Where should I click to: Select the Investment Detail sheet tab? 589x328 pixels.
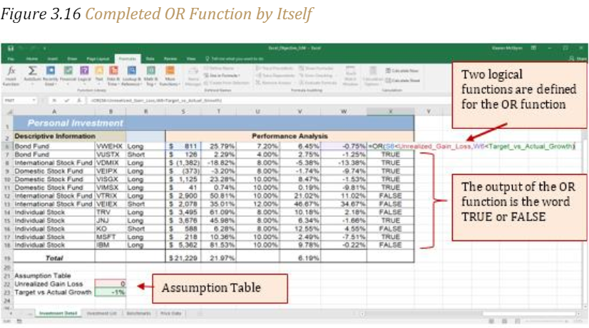coord(58,313)
